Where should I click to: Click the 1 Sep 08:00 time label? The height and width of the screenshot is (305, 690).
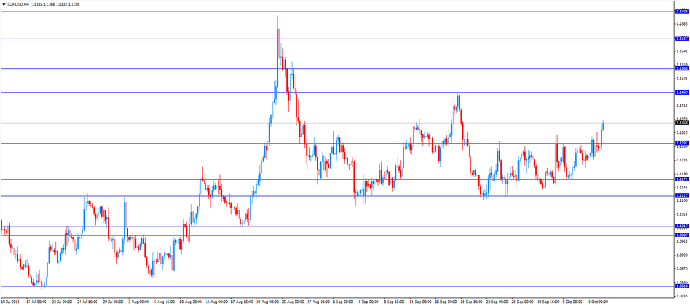click(344, 302)
